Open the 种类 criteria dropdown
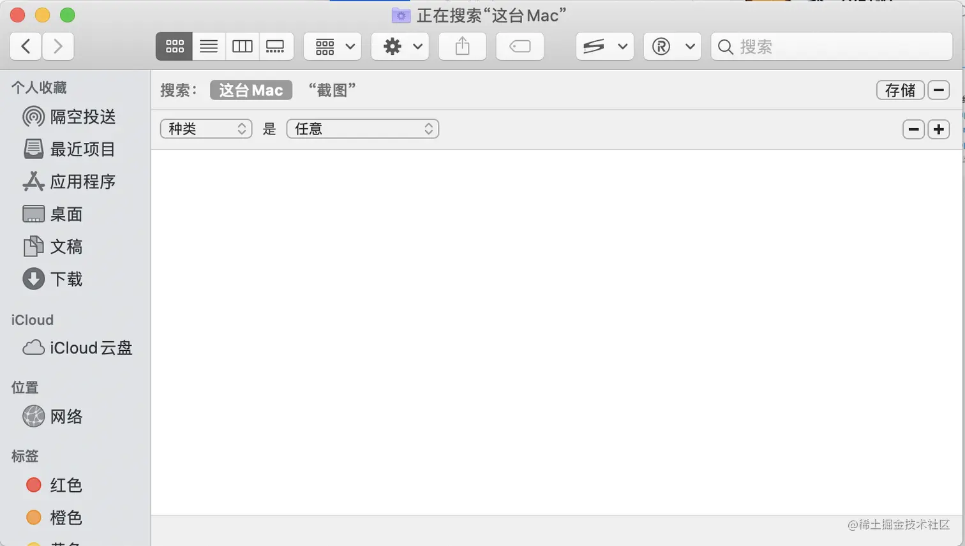This screenshot has width=965, height=546. [206, 129]
